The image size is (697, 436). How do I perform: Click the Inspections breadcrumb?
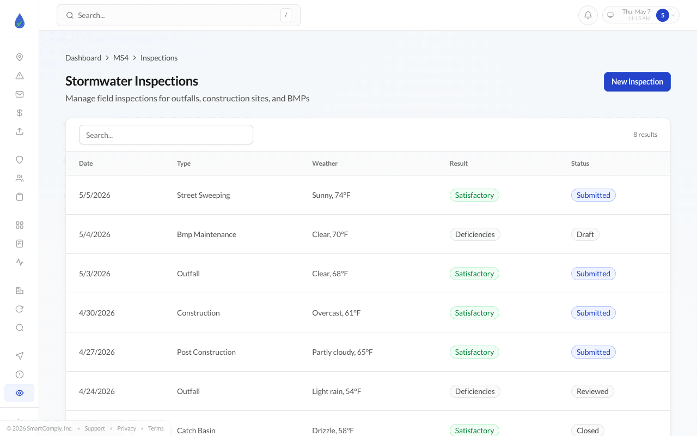pos(159,58)
